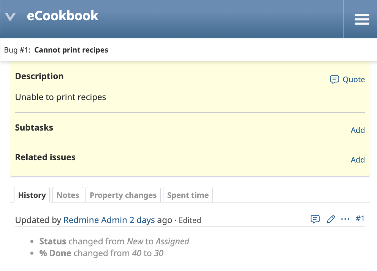Viewport: 377px width, 271px height.
Task: Click the Cannot print recipes subject text
Action: 71,50
